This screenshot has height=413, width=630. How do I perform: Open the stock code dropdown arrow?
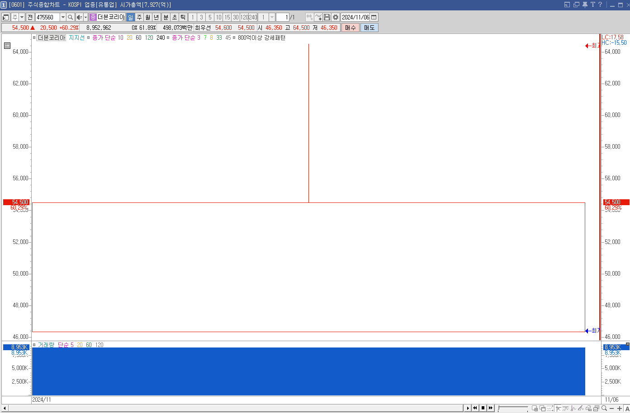pyautogui.click(x=63, y=17)
